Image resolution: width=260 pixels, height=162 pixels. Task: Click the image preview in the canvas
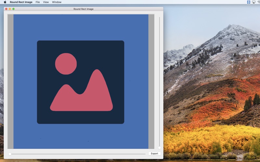coord(81,82)
